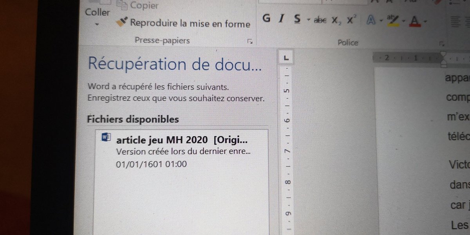Toggle underline with S button
The width and height of the screenshot is (470, 235).
(x=298, y=19)
